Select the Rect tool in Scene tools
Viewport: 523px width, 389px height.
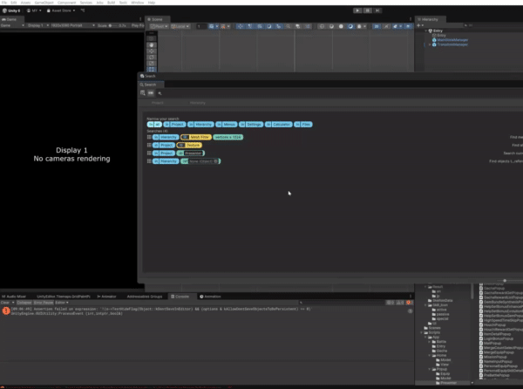152,69
